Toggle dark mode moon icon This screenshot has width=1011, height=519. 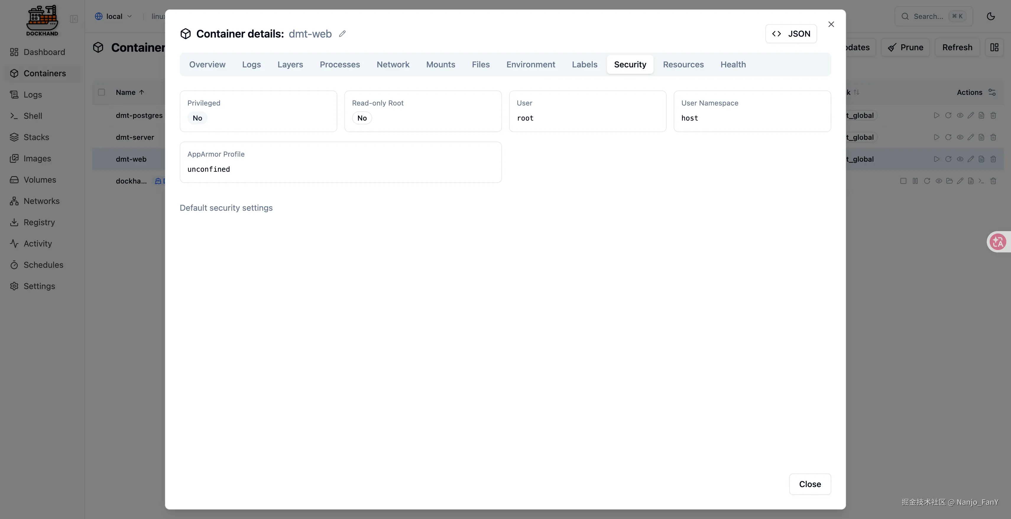pos(991,16)
